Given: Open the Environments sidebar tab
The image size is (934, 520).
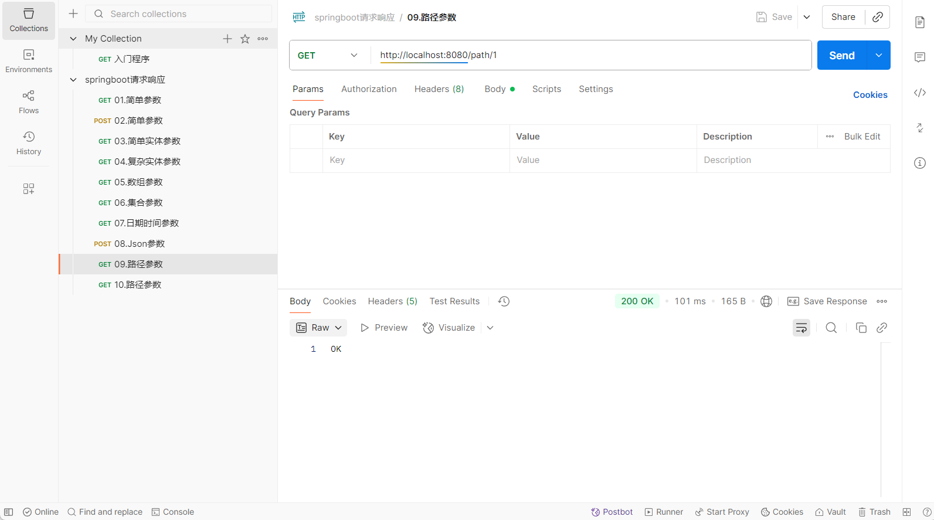Looking at the screenshot, I should click(x=29, y=62).
